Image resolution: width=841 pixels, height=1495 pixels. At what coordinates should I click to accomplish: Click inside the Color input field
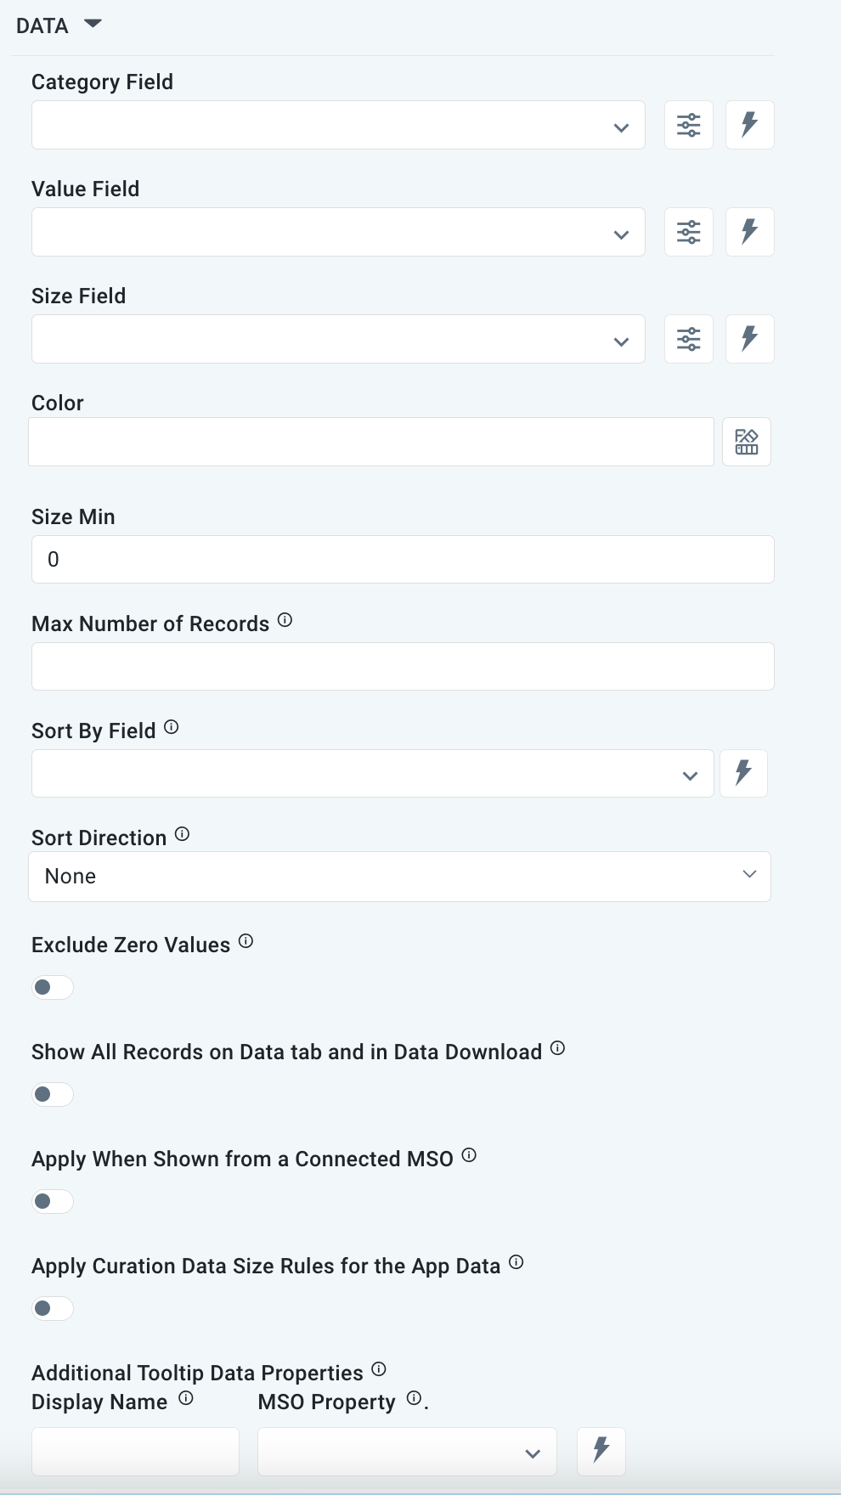pyautogui.click(x=371, y=441)
